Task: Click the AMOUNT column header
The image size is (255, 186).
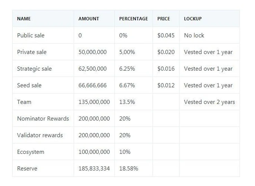Action: (88, 19)
